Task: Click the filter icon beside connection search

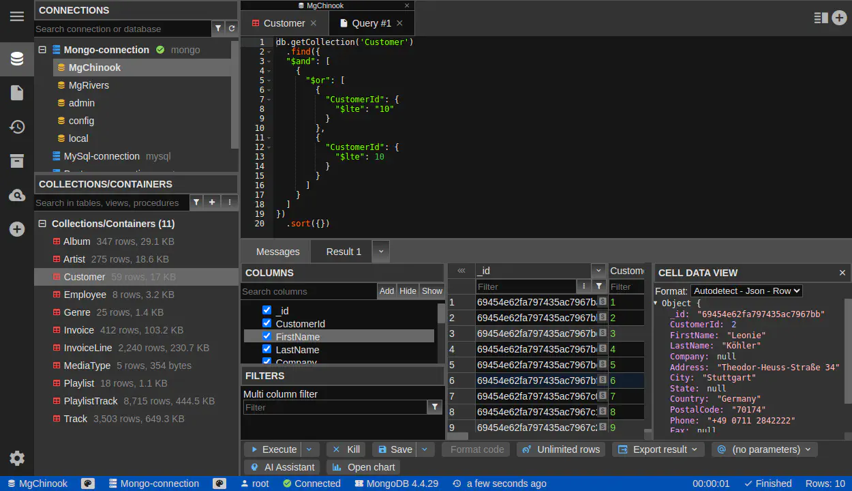Action: (218, 29)
